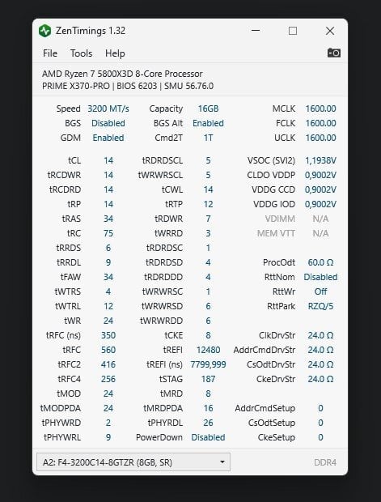Click the camera screenshot icon
Viewport: 381px width, 502px height.
(333, 53)
